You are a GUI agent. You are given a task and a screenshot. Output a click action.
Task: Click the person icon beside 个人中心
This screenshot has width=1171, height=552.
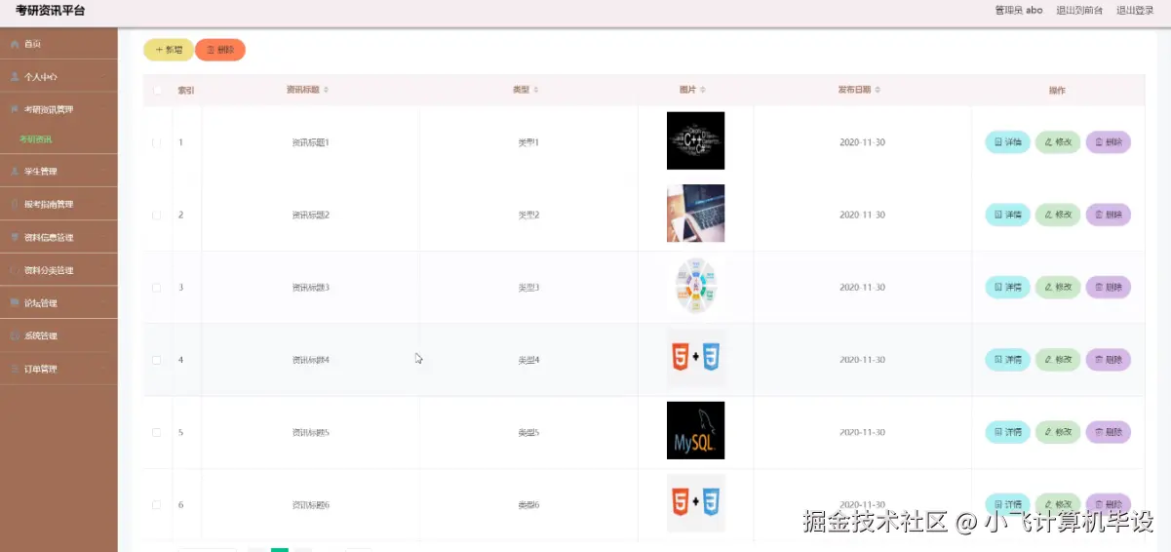[15, 76]
